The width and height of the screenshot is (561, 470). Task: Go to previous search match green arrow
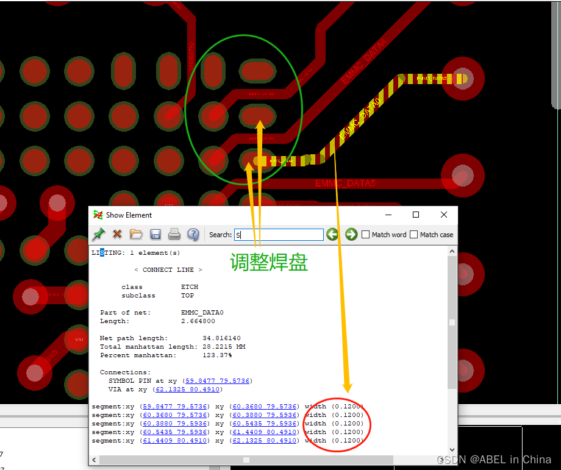[x=332, y=235]
